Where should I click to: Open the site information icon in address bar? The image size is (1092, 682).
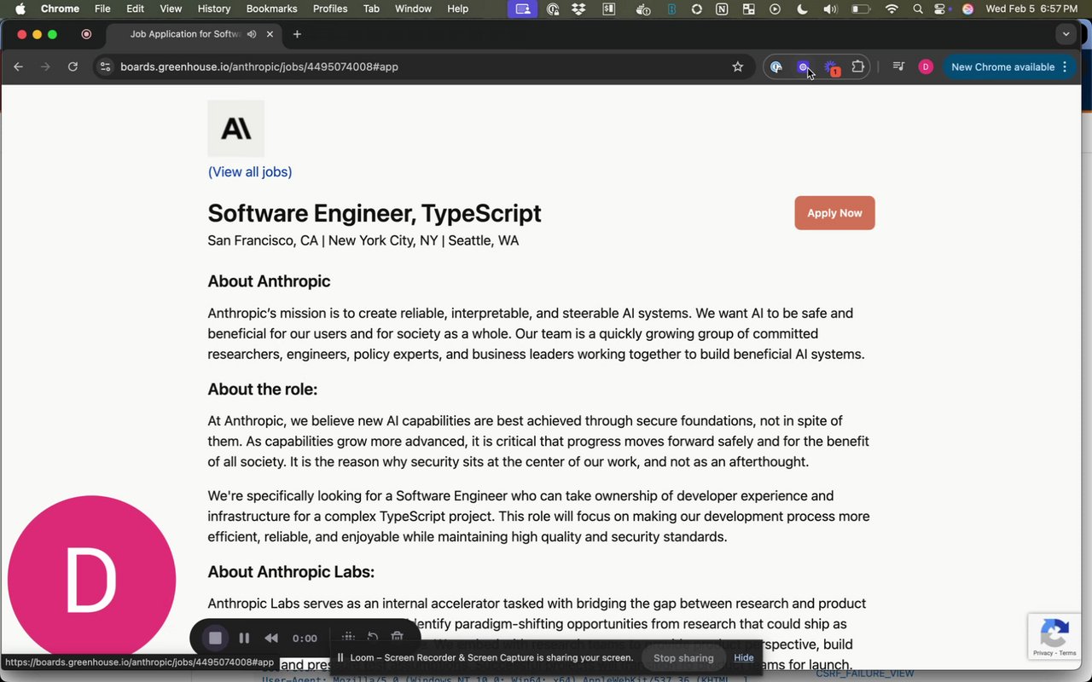(x=105, y=66)
